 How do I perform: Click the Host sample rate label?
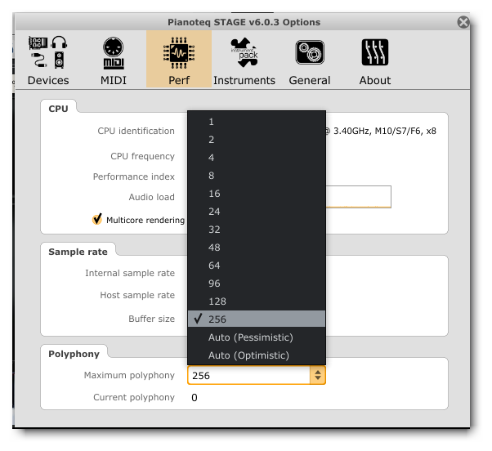[x=137, y=295]
